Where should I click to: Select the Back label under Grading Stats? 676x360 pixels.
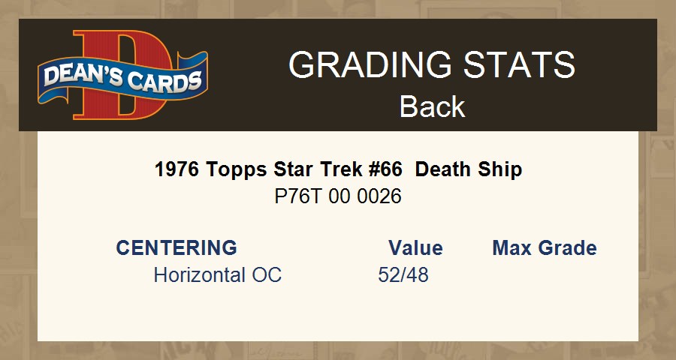tap(432, 106)
